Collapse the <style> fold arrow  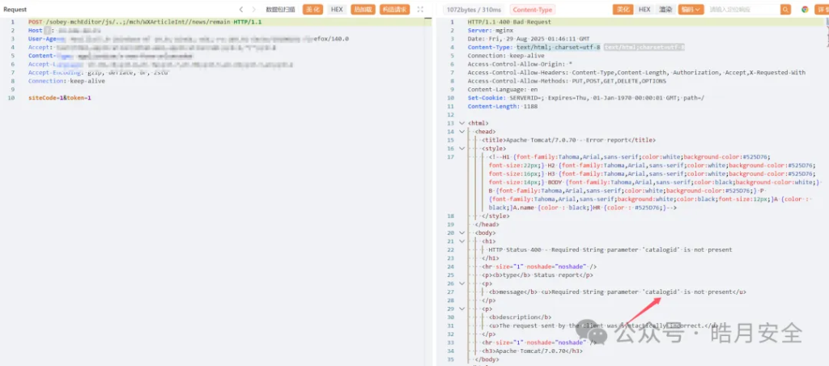[461, 148]
